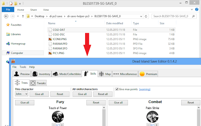Image resolution: width=201 pixels, height=126 pixels.
Task: Decrease Touch of Power skill point
Action: [53, 125]
